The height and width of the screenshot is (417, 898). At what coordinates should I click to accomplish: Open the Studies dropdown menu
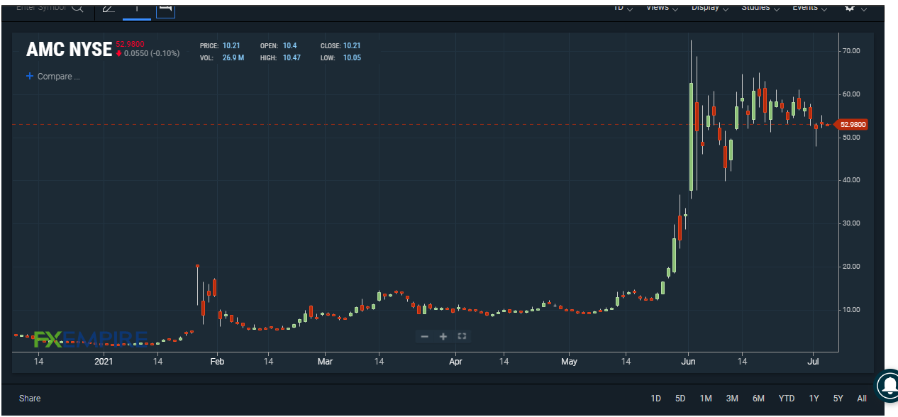[760, 7]
